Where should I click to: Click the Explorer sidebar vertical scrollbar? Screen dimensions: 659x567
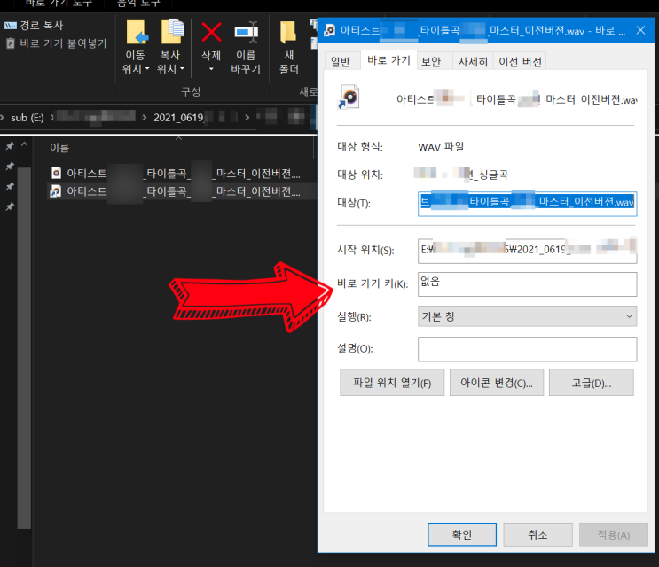tap(24, 347)
